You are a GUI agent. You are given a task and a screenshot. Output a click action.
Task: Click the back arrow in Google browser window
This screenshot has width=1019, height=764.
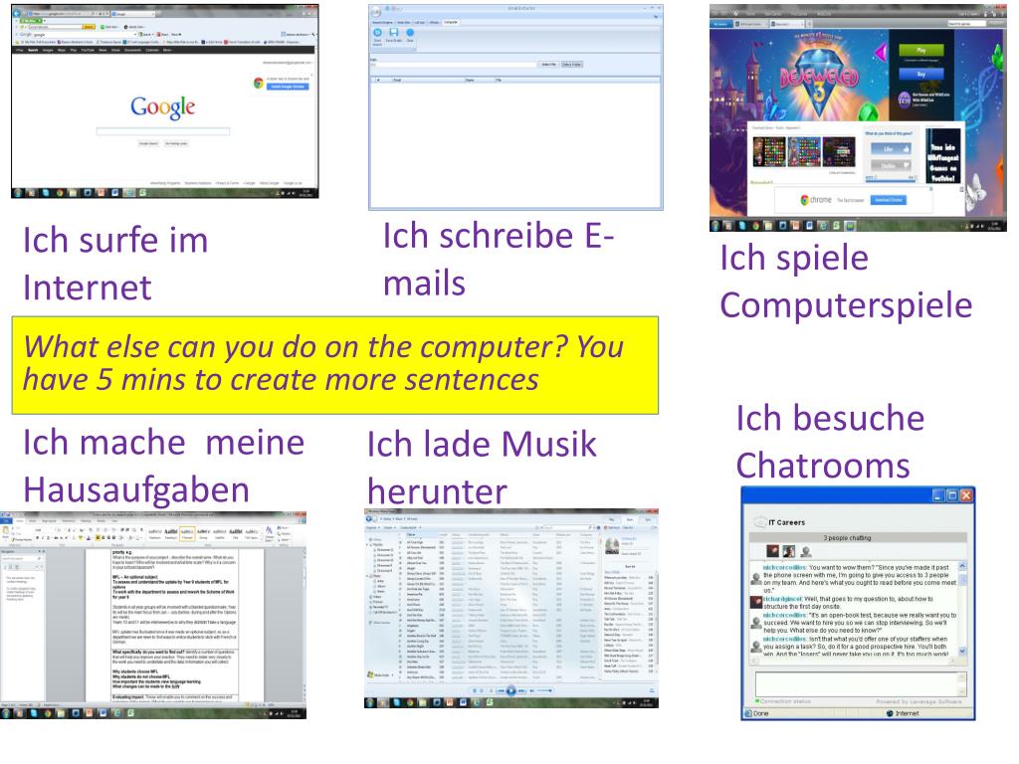click(17, 13)
